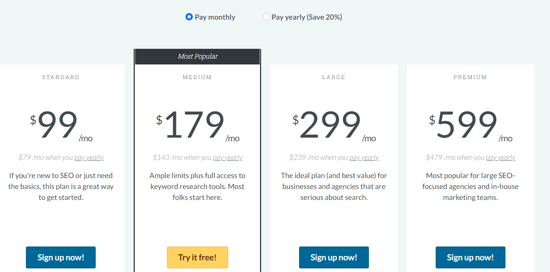
Task: Click the $599 /mo price
Action: (467, 126)
